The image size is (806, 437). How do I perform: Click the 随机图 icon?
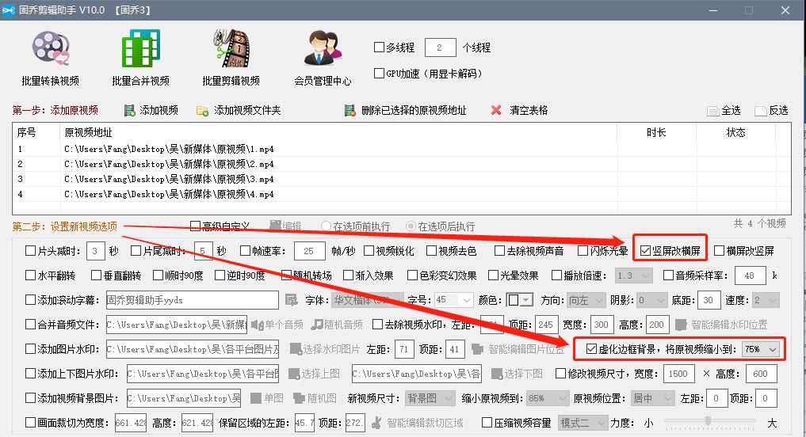(x=299, y=398)
